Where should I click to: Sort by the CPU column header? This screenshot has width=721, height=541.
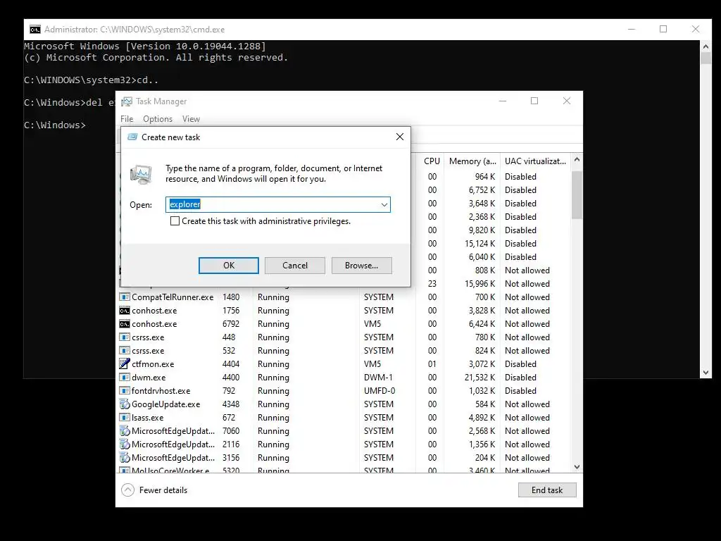(432, 161)
